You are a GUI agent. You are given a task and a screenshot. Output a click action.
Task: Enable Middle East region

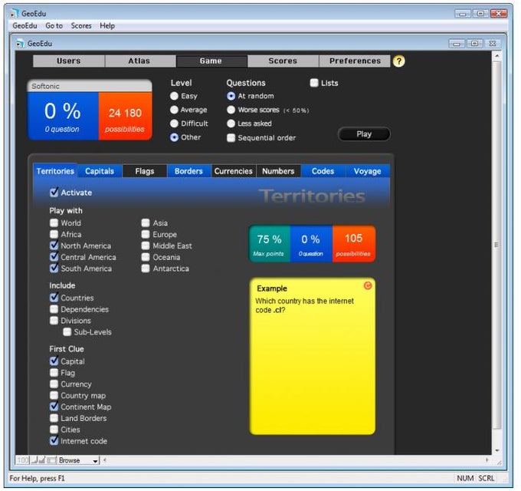tap(146, 245)
